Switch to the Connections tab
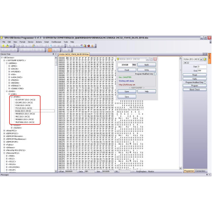The image size is (212, 212). (x=200, y=171)
